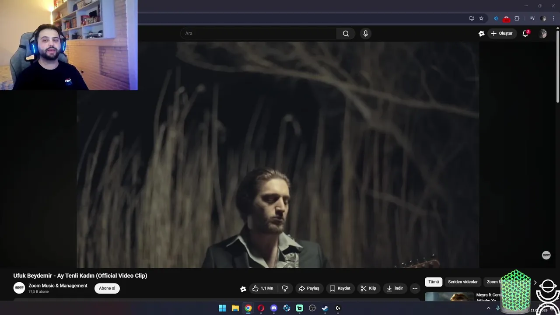Open File Explorer from the taskbar
Image resolution: width=560 pixels, height=315 pixels.
[235, 308]
